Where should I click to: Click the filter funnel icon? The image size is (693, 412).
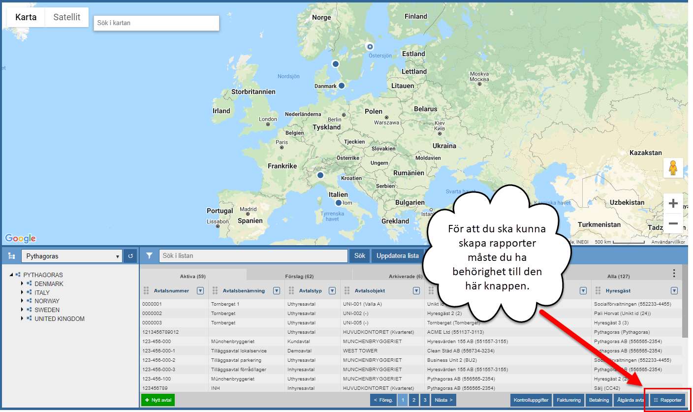coord(150,256)
